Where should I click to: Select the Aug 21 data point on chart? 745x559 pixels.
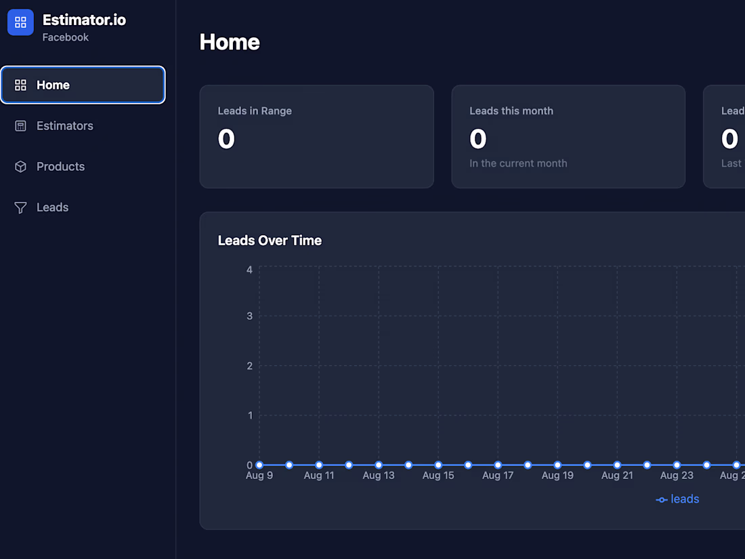[x=617, y=465]
